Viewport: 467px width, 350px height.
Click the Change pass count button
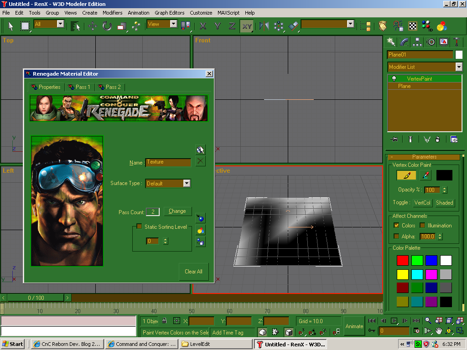177,211
